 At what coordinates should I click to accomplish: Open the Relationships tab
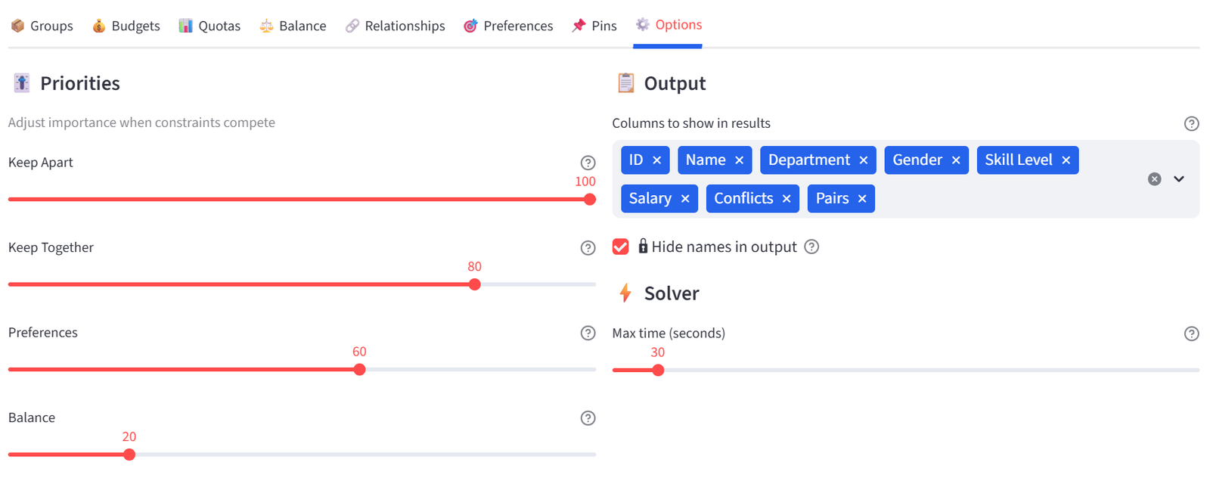[395, 26]
